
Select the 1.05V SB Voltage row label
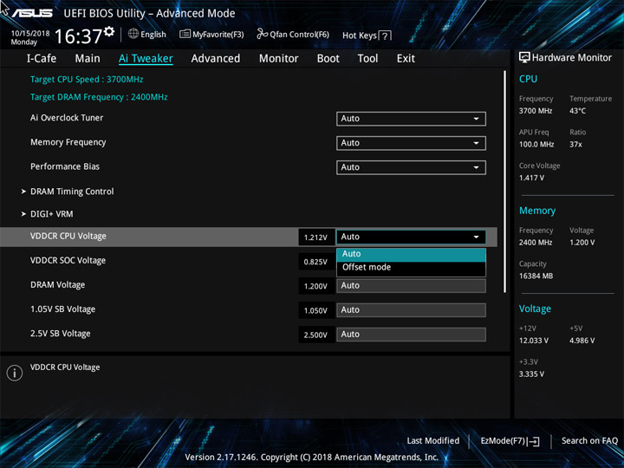point(63,309)
